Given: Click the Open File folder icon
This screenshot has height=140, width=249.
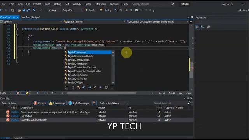Looking at the screenshot, I should point(19,10).
